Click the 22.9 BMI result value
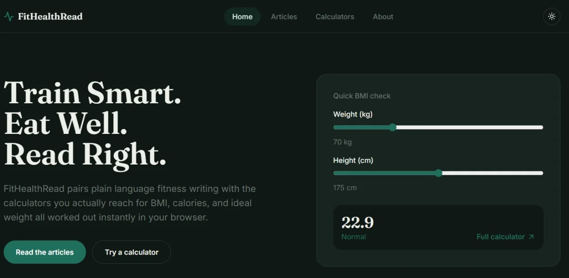Image resolution: width=569 pixels, height=278 pixels. [x=357, y=222]
